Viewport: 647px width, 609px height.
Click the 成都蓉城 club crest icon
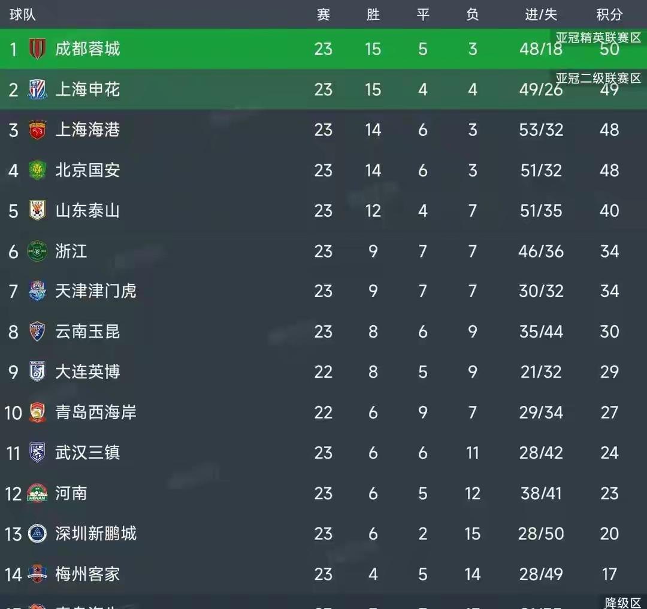click(x=37, y=49)
